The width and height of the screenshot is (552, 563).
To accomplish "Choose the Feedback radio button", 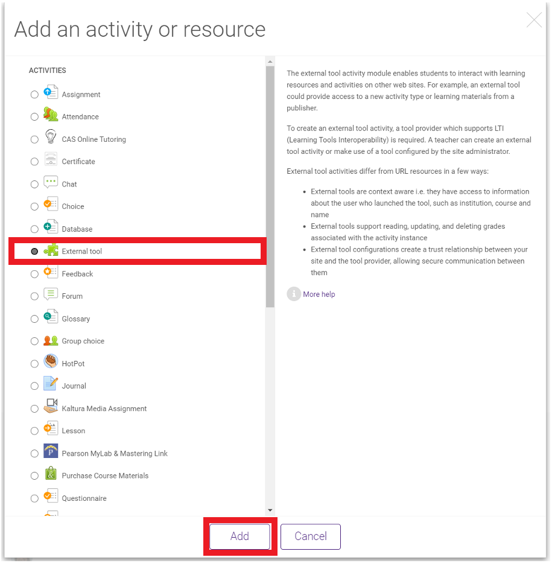I will click(x=34, y=274).
